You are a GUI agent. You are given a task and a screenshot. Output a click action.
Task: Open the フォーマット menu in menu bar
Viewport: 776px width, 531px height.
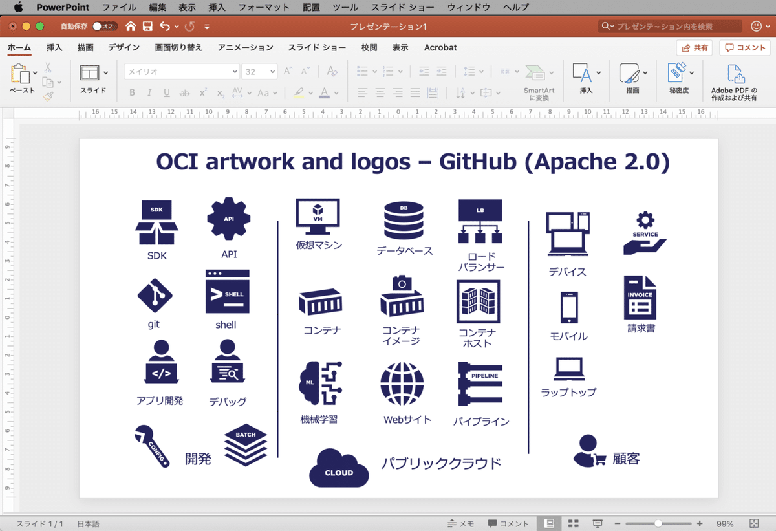tap(264, 8)
